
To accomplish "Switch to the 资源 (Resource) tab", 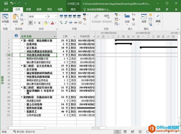I will [28, 10].
